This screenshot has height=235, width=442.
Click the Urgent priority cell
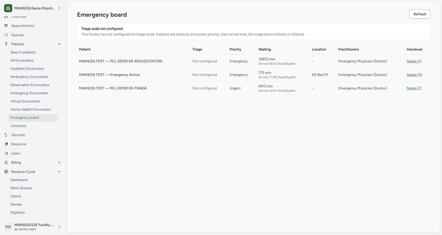point(235,88)
